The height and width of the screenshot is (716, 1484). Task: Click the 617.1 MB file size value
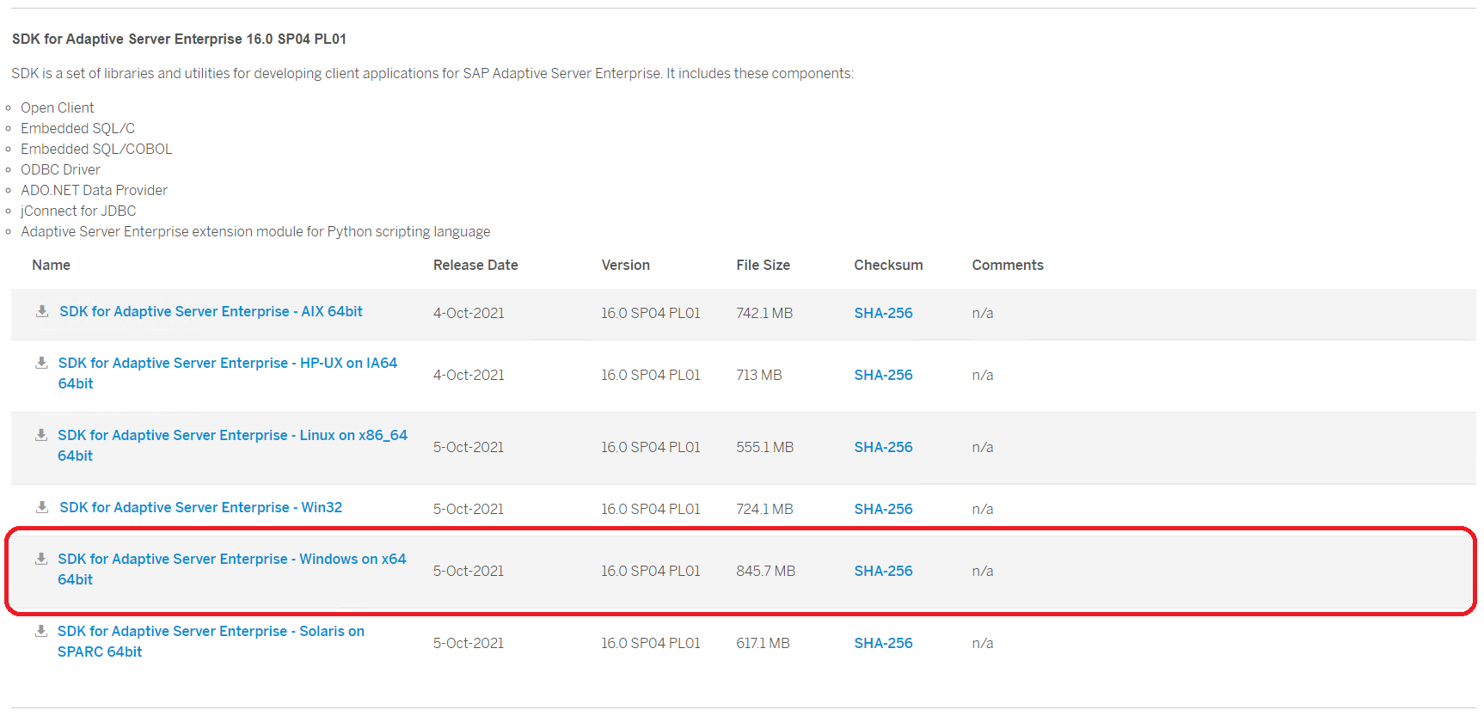[763, 643]
